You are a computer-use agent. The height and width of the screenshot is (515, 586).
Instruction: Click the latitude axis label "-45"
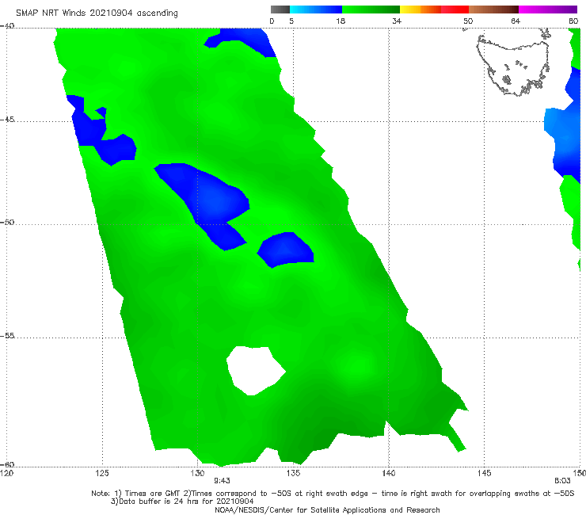[x=7, y=120]
